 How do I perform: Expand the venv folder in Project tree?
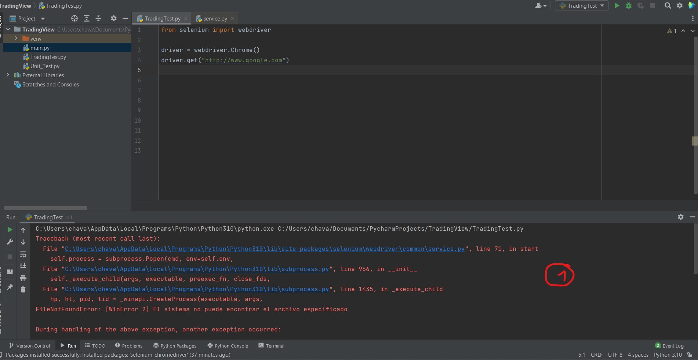point(15,38)
